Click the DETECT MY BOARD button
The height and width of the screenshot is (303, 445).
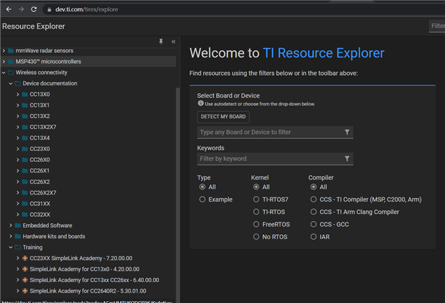pyautogui.click(x=223, y=117)
